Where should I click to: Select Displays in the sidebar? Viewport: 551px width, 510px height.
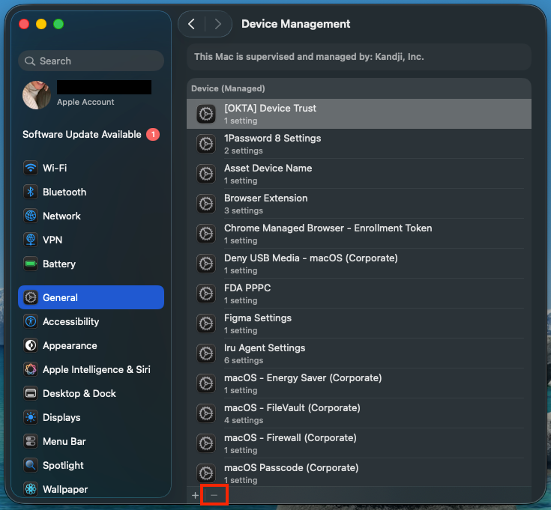click(91, 417)
